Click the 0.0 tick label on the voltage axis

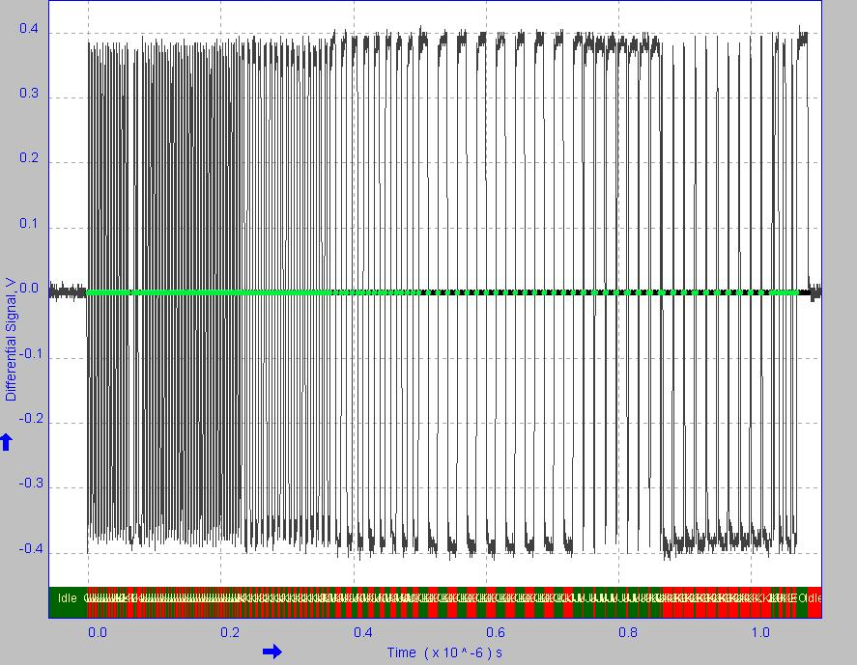tap(28, 289)
